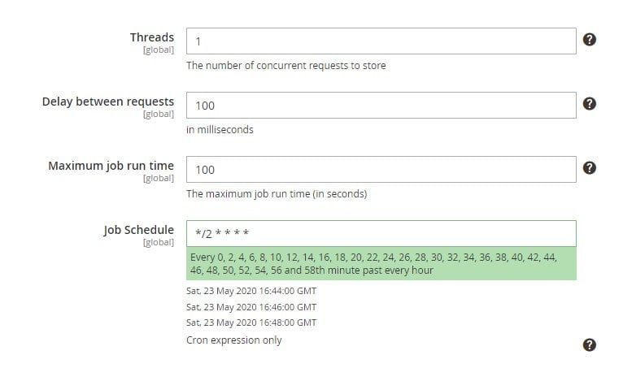
Task: Click the Threads field label
Action: pyautogui.click(x=152, y=37)
